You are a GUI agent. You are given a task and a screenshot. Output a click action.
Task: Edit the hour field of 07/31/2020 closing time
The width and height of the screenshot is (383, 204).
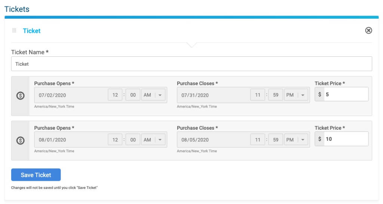click(x=258, y=95)
